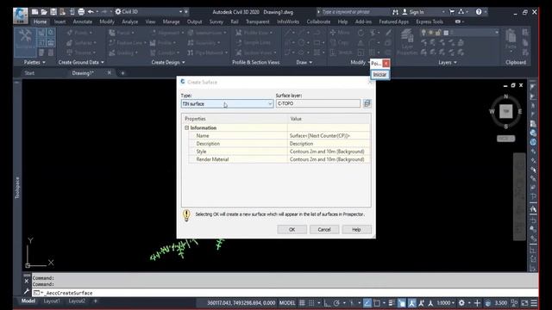The height and width of the screenshot is (310, 552).
Task: Switch to the Survey ribbon tab
Action: coord(216,22)
